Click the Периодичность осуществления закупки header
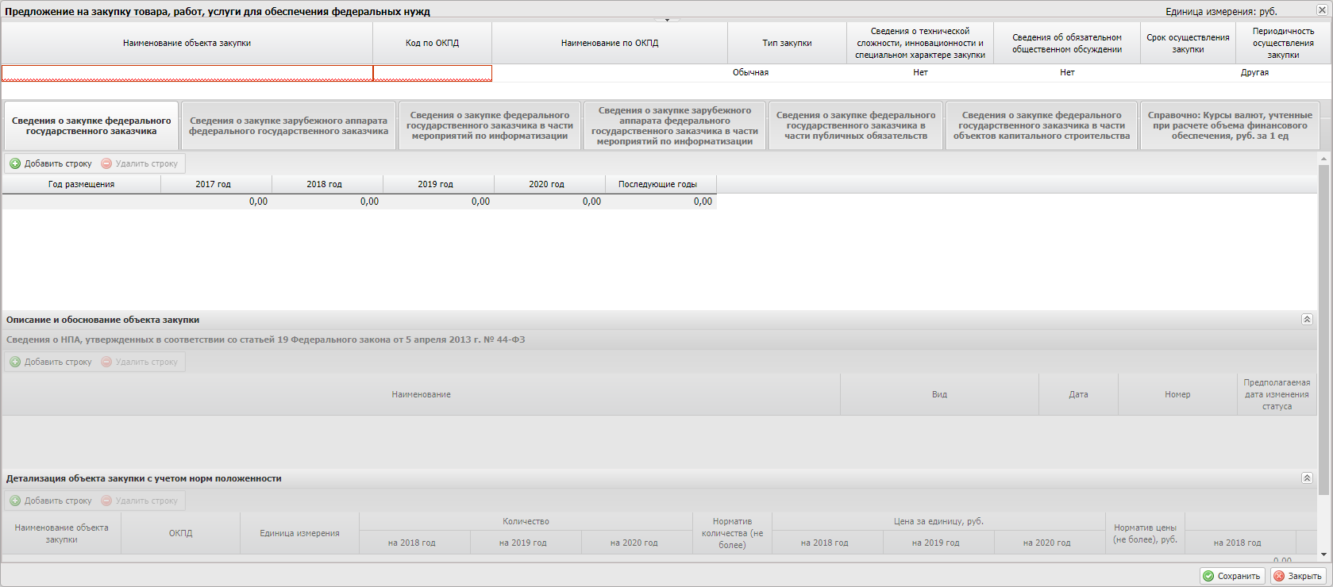The width and height of the screenshot is (1333, 587). pyautogui.click(x=1283, y=43)
